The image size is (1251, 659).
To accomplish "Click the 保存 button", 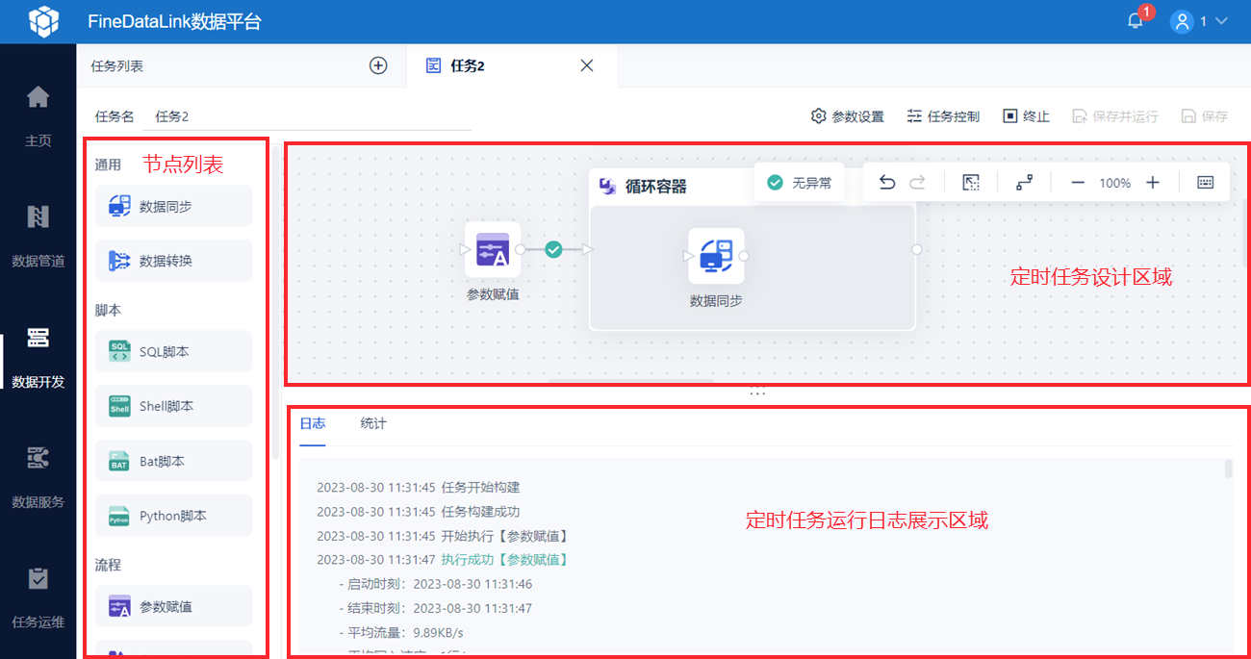I will (x=1205, y=116).
